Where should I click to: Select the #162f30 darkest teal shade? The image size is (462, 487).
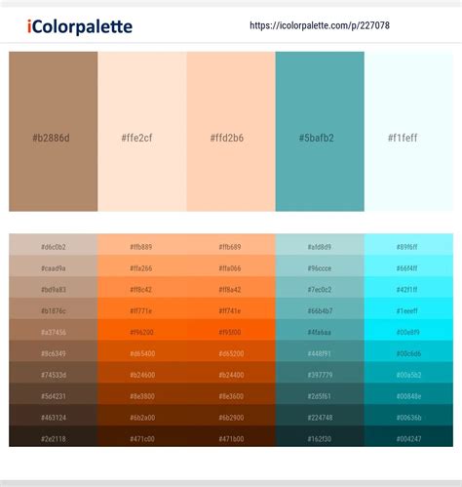(x=320, y=436)
